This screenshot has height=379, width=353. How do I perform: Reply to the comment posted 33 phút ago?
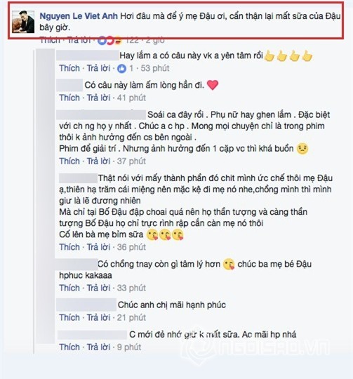(x=98, y=288)
